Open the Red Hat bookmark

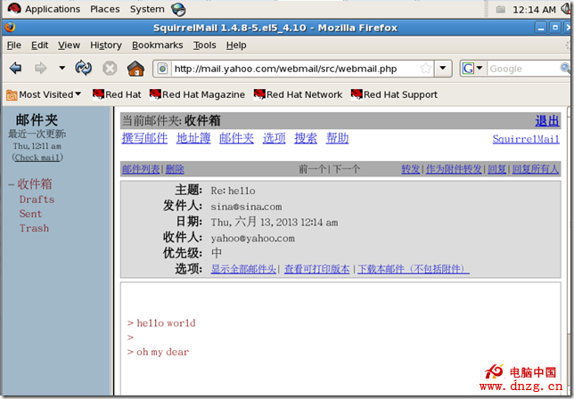[x=117, y=94]
